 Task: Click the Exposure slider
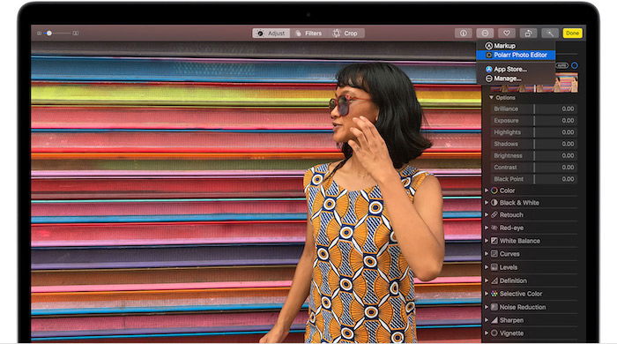pyautogui.click(x=534, y=121)
